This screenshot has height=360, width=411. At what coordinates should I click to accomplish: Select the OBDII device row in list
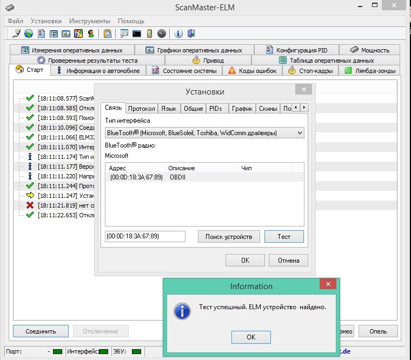[204, 177]
